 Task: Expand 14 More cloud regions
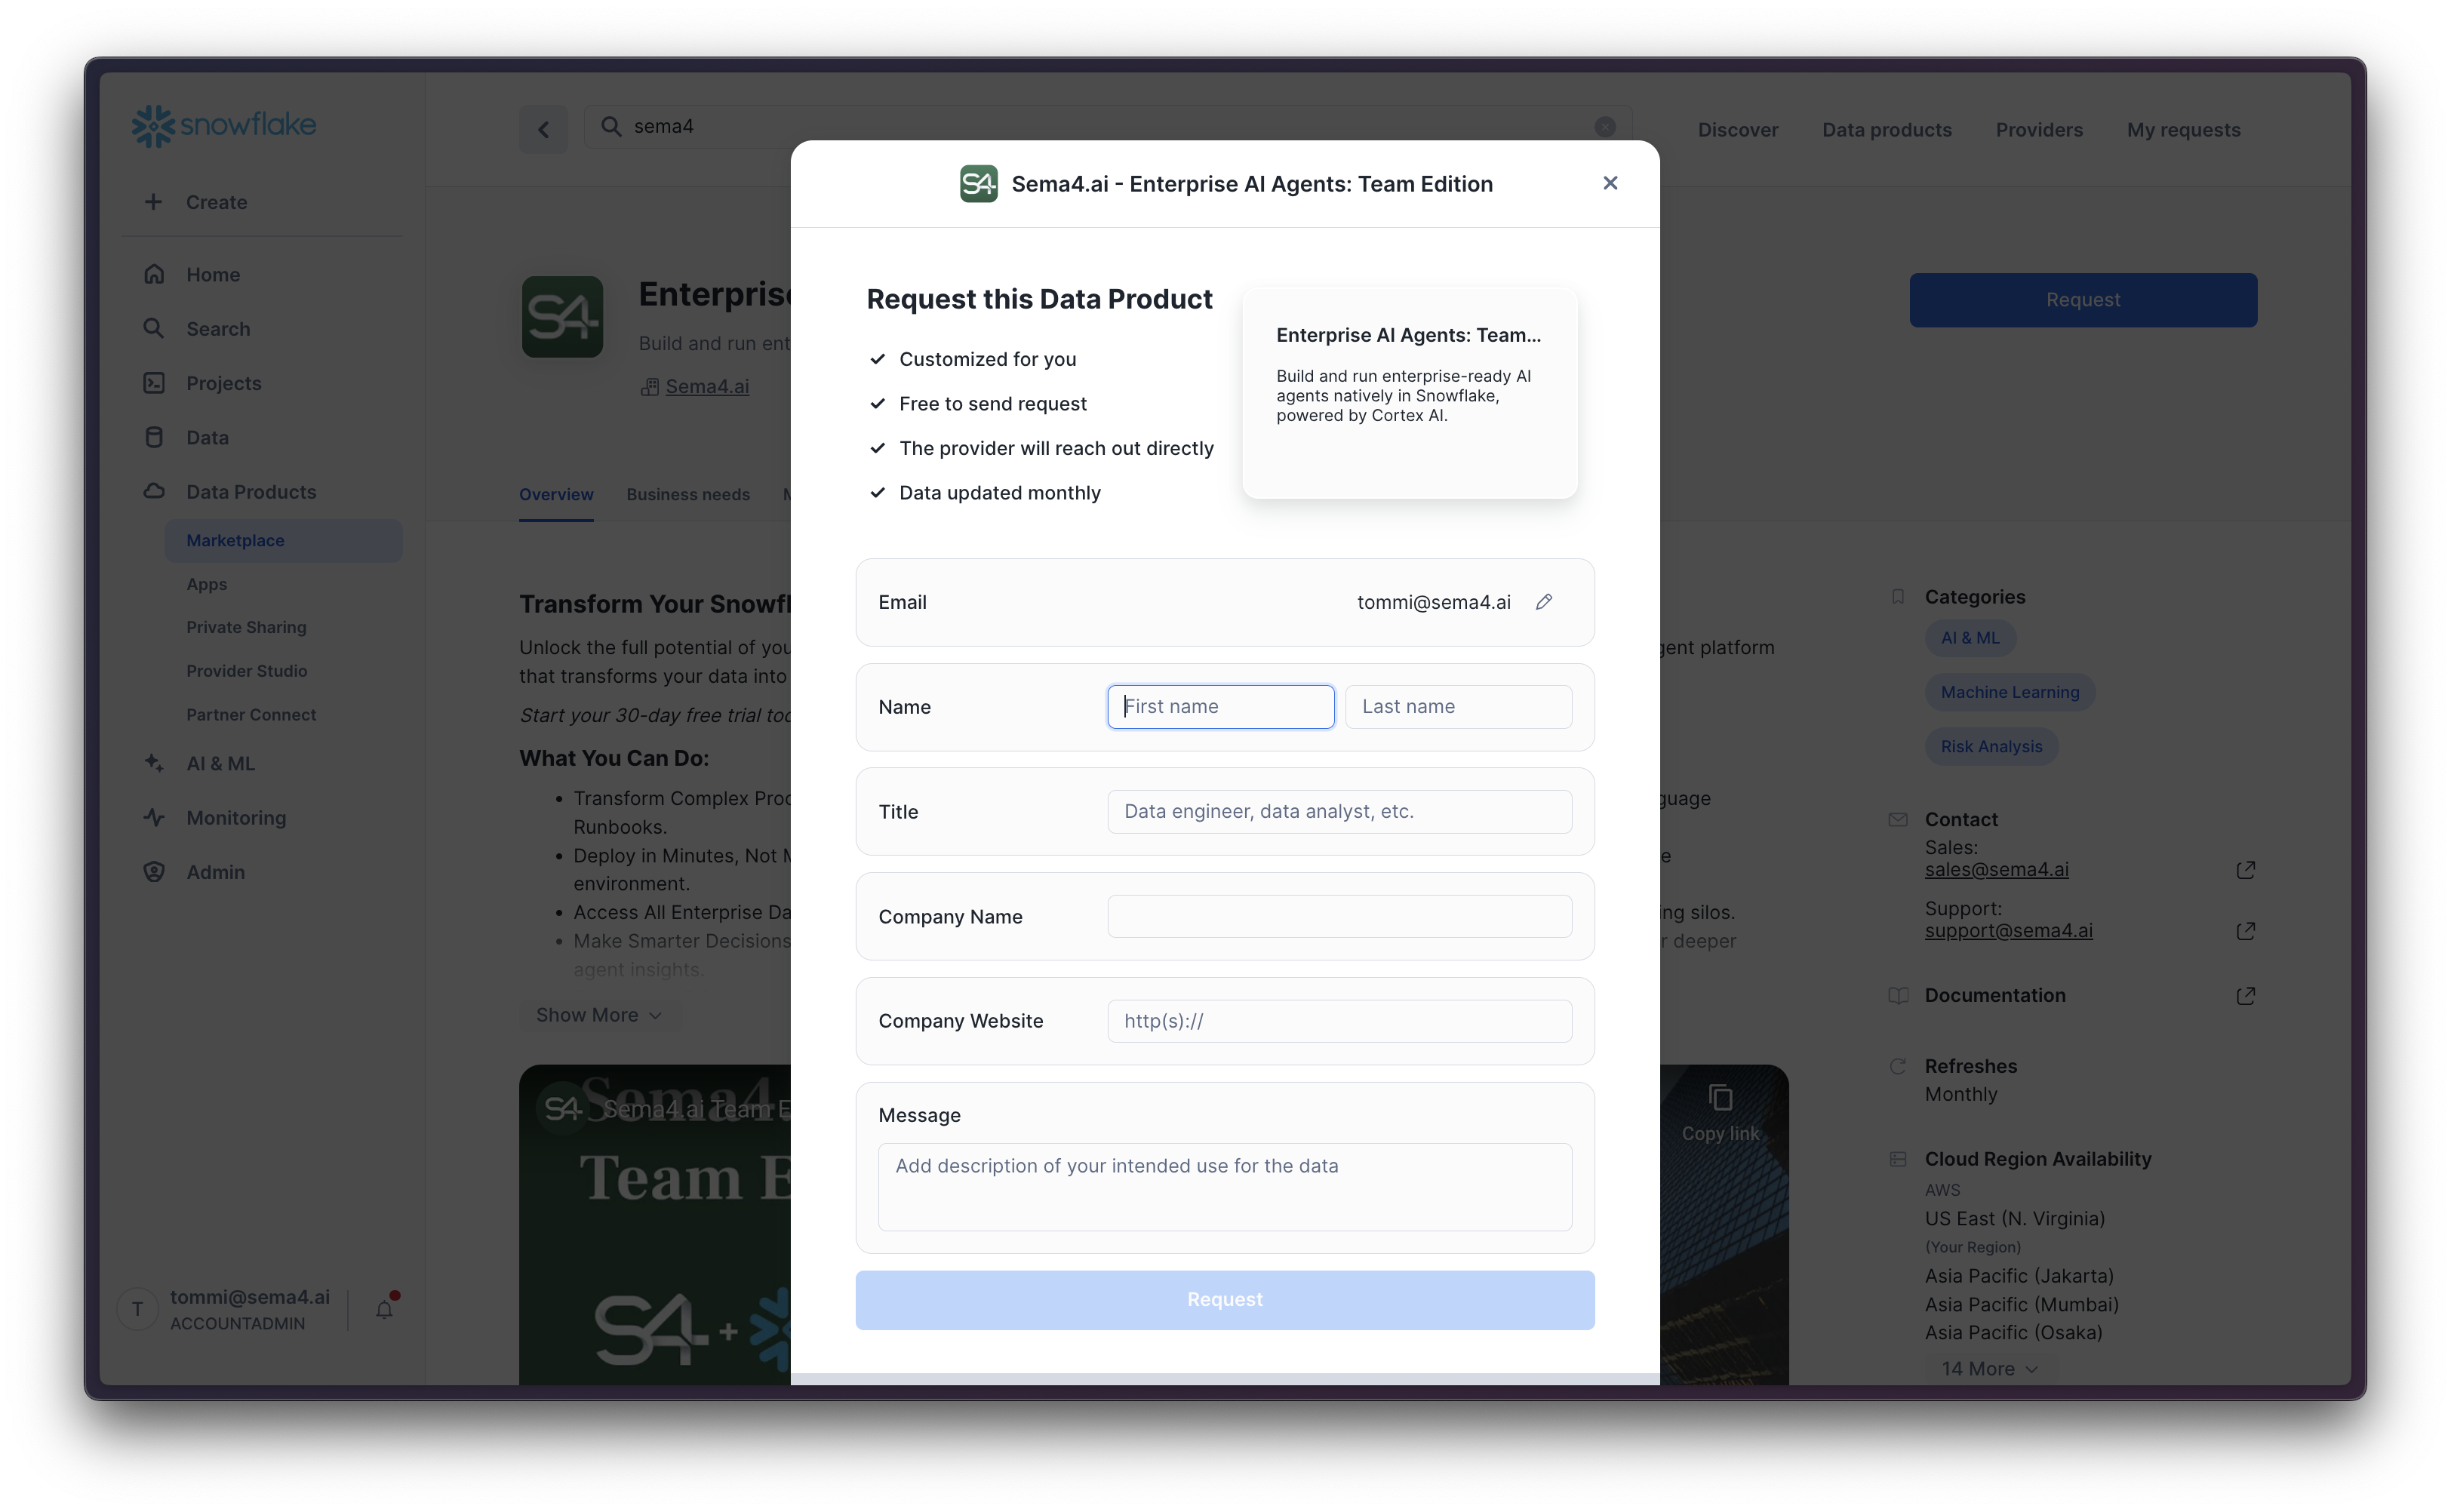(1989, 1369)
